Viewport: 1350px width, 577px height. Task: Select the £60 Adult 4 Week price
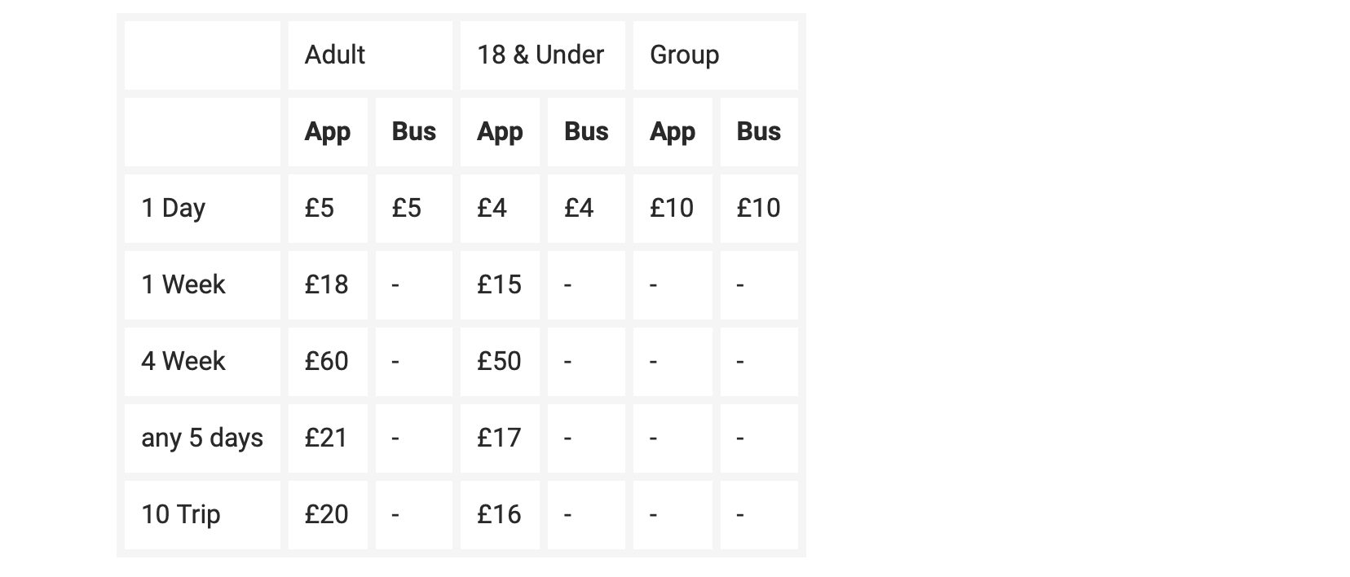(326, 361)
